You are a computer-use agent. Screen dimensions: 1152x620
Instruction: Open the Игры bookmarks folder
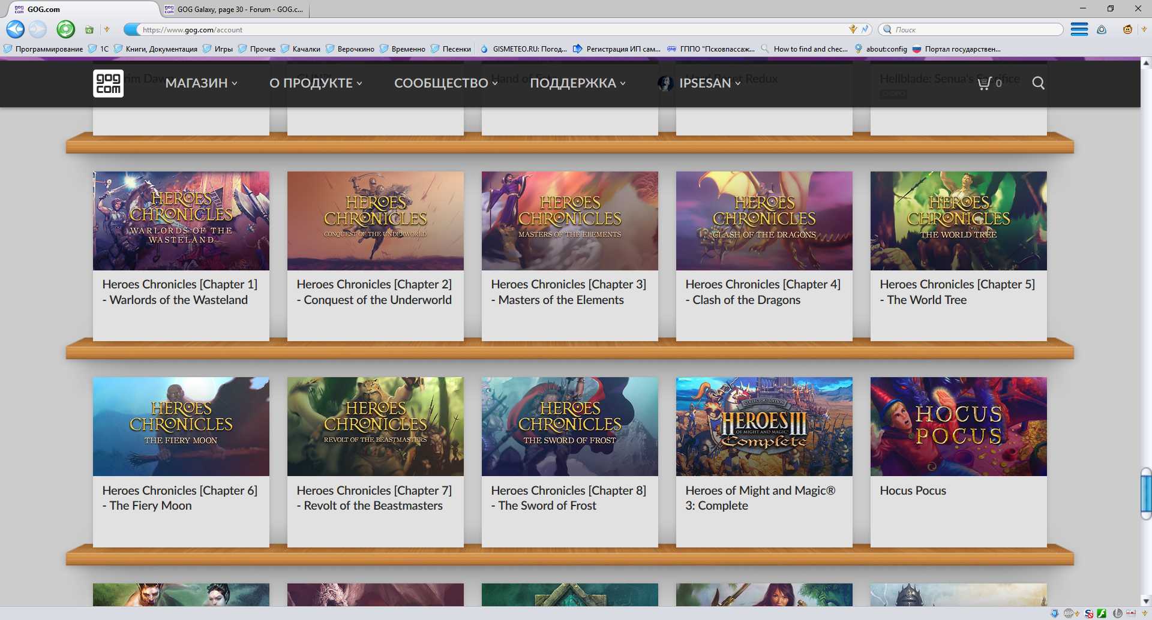pyautogui.click(x=218, y=49)
